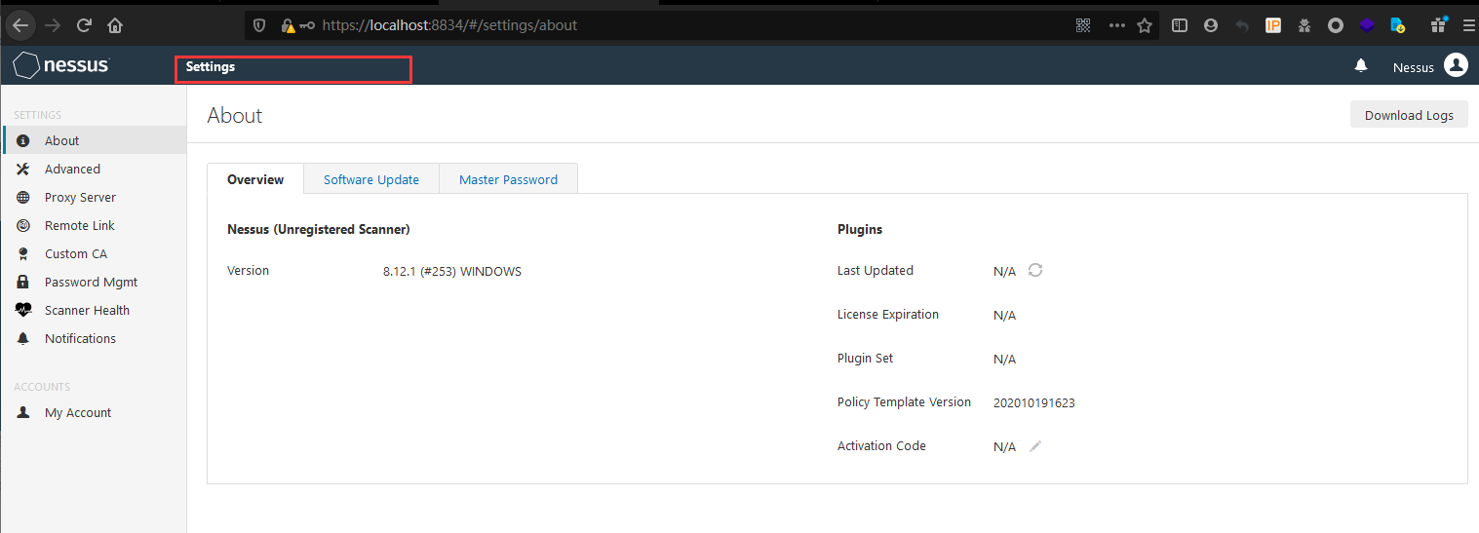
Task: Open the browser page actions ellipsis menu
Action: pyautogui.click(x=1116, y=25)
